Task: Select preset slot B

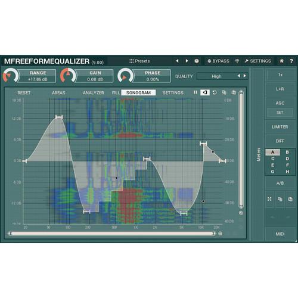Action: tap(287, 153)
